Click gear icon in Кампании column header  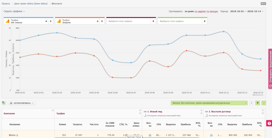(53, 110)
